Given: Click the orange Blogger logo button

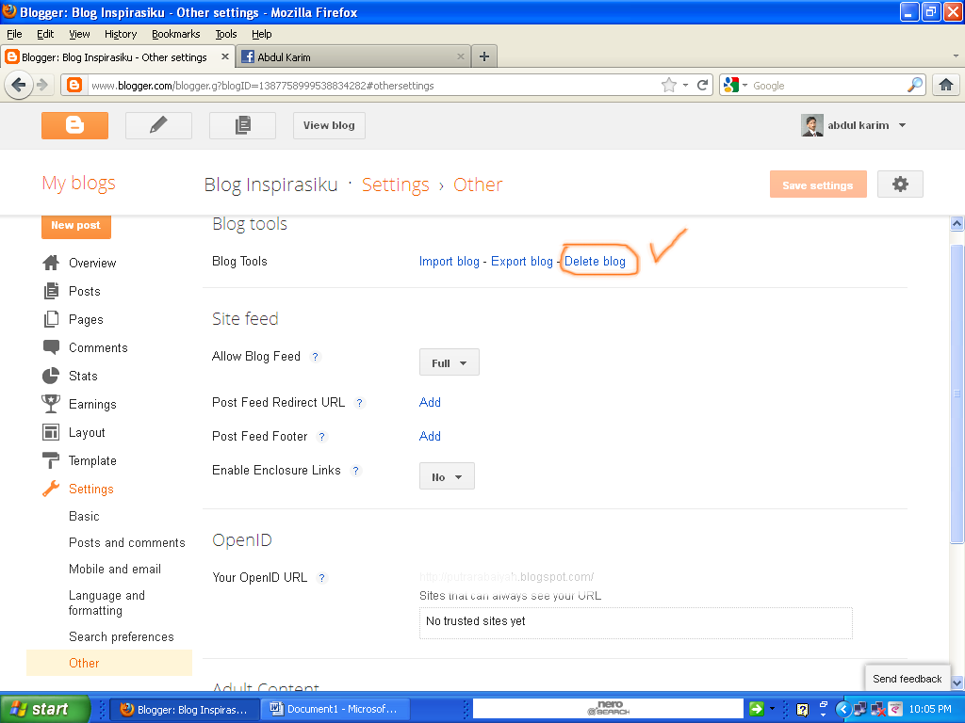Looking at the screenshot, I should (x=74, y=125).
